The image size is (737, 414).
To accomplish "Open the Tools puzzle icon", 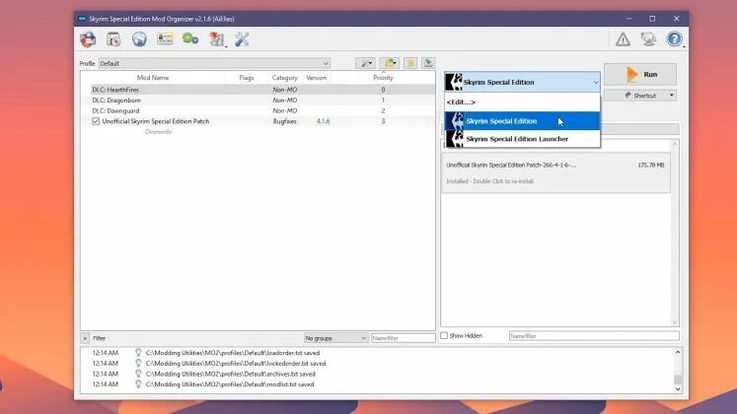I will [x=217, y=39].
